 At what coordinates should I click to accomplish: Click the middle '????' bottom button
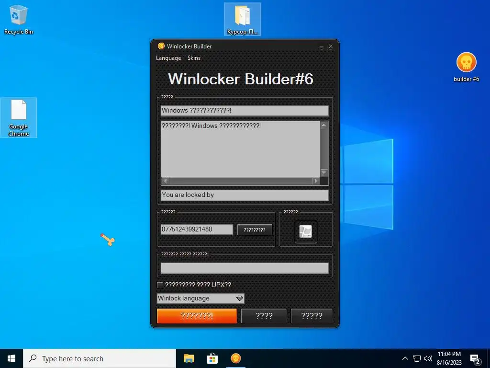[264, 316]
